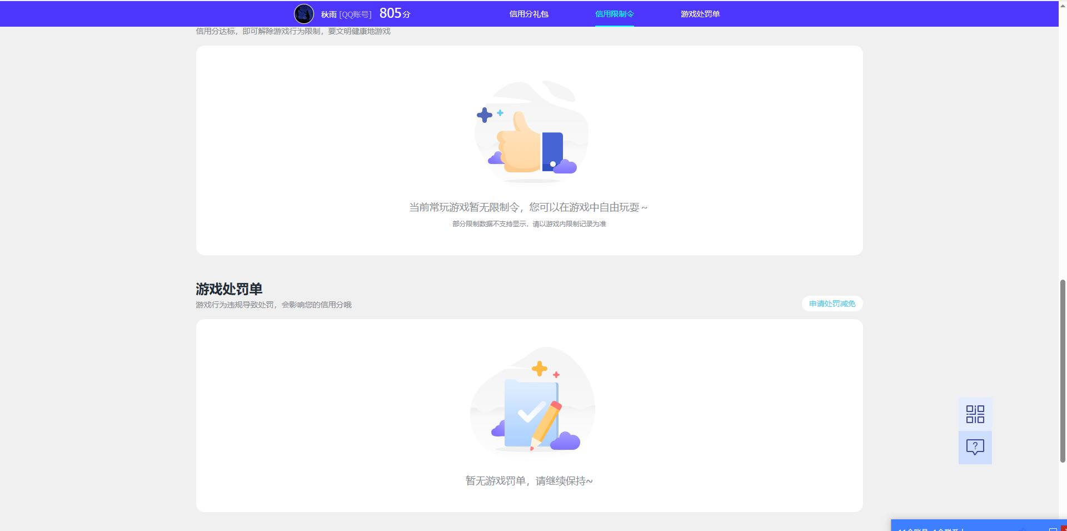
Task: Click the [QQ账号] label beside the username
Action: click(355, 14)
